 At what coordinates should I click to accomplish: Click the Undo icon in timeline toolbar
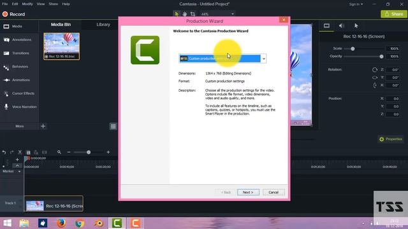point(4,153)
